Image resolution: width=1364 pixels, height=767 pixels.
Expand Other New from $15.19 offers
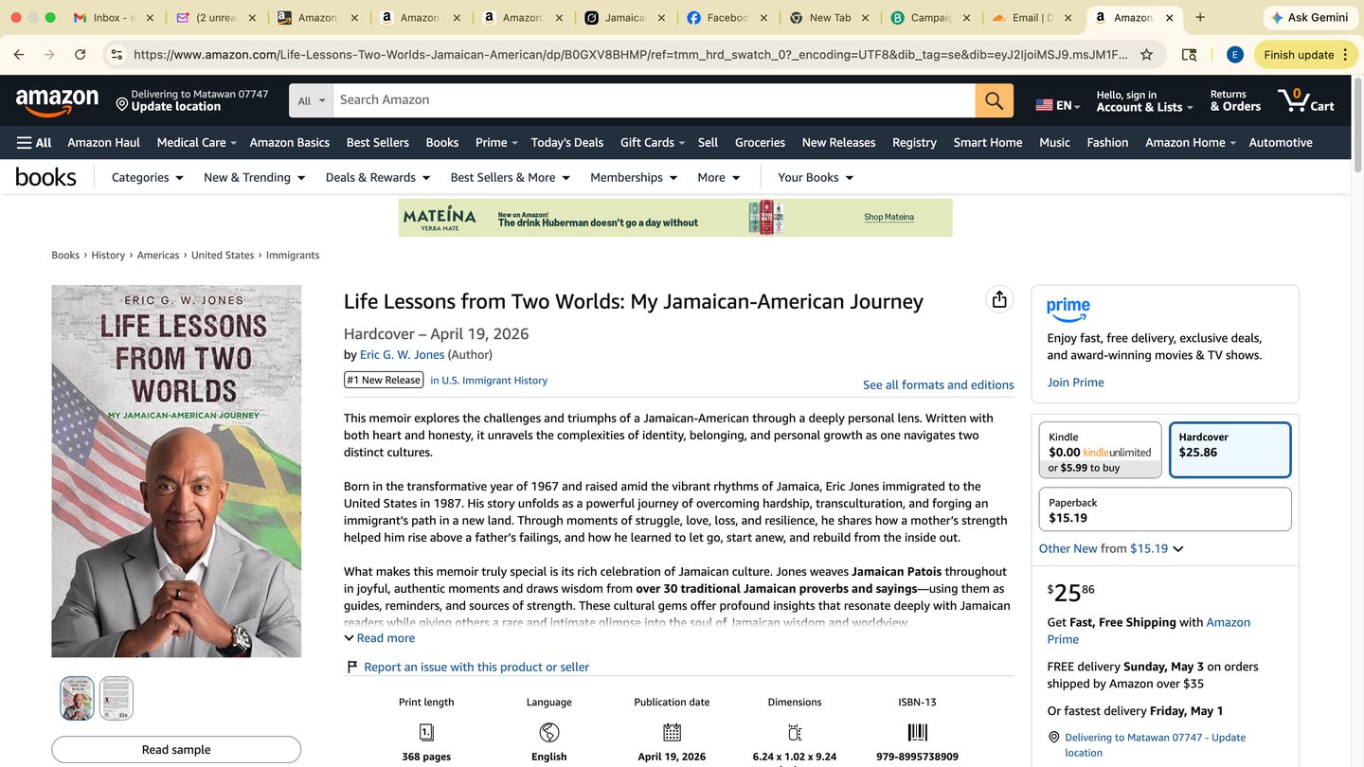pyautogui.click(x=1111, y=548)
